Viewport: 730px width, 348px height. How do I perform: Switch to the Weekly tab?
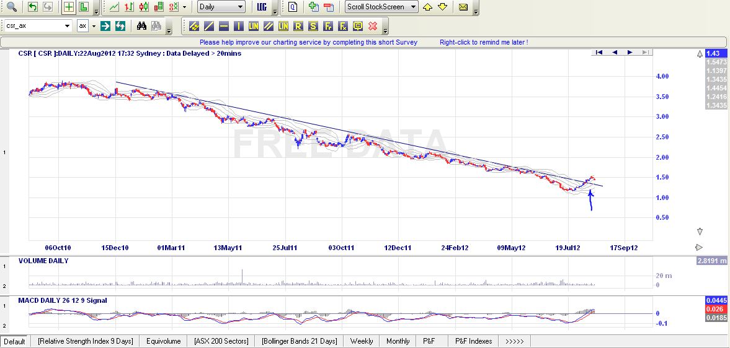click(x=362, y=341)
